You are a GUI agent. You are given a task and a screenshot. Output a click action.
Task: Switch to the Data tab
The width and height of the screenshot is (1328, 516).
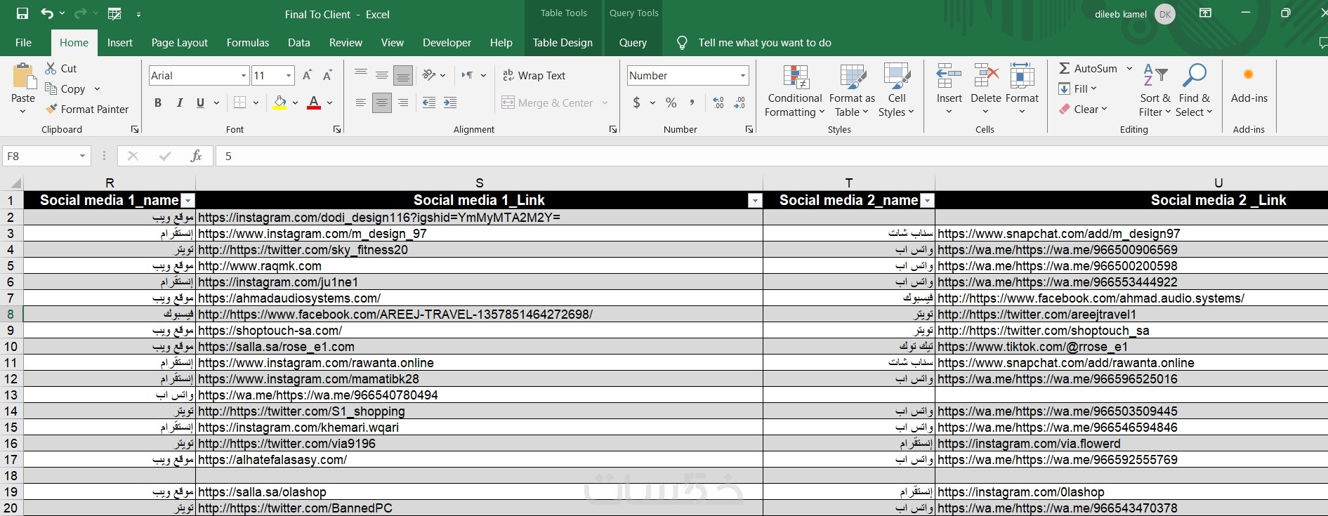tap(299, 42)
